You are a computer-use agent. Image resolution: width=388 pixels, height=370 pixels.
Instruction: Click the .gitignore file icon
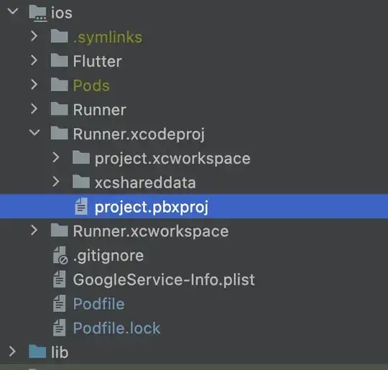click(x=60, y=255)
